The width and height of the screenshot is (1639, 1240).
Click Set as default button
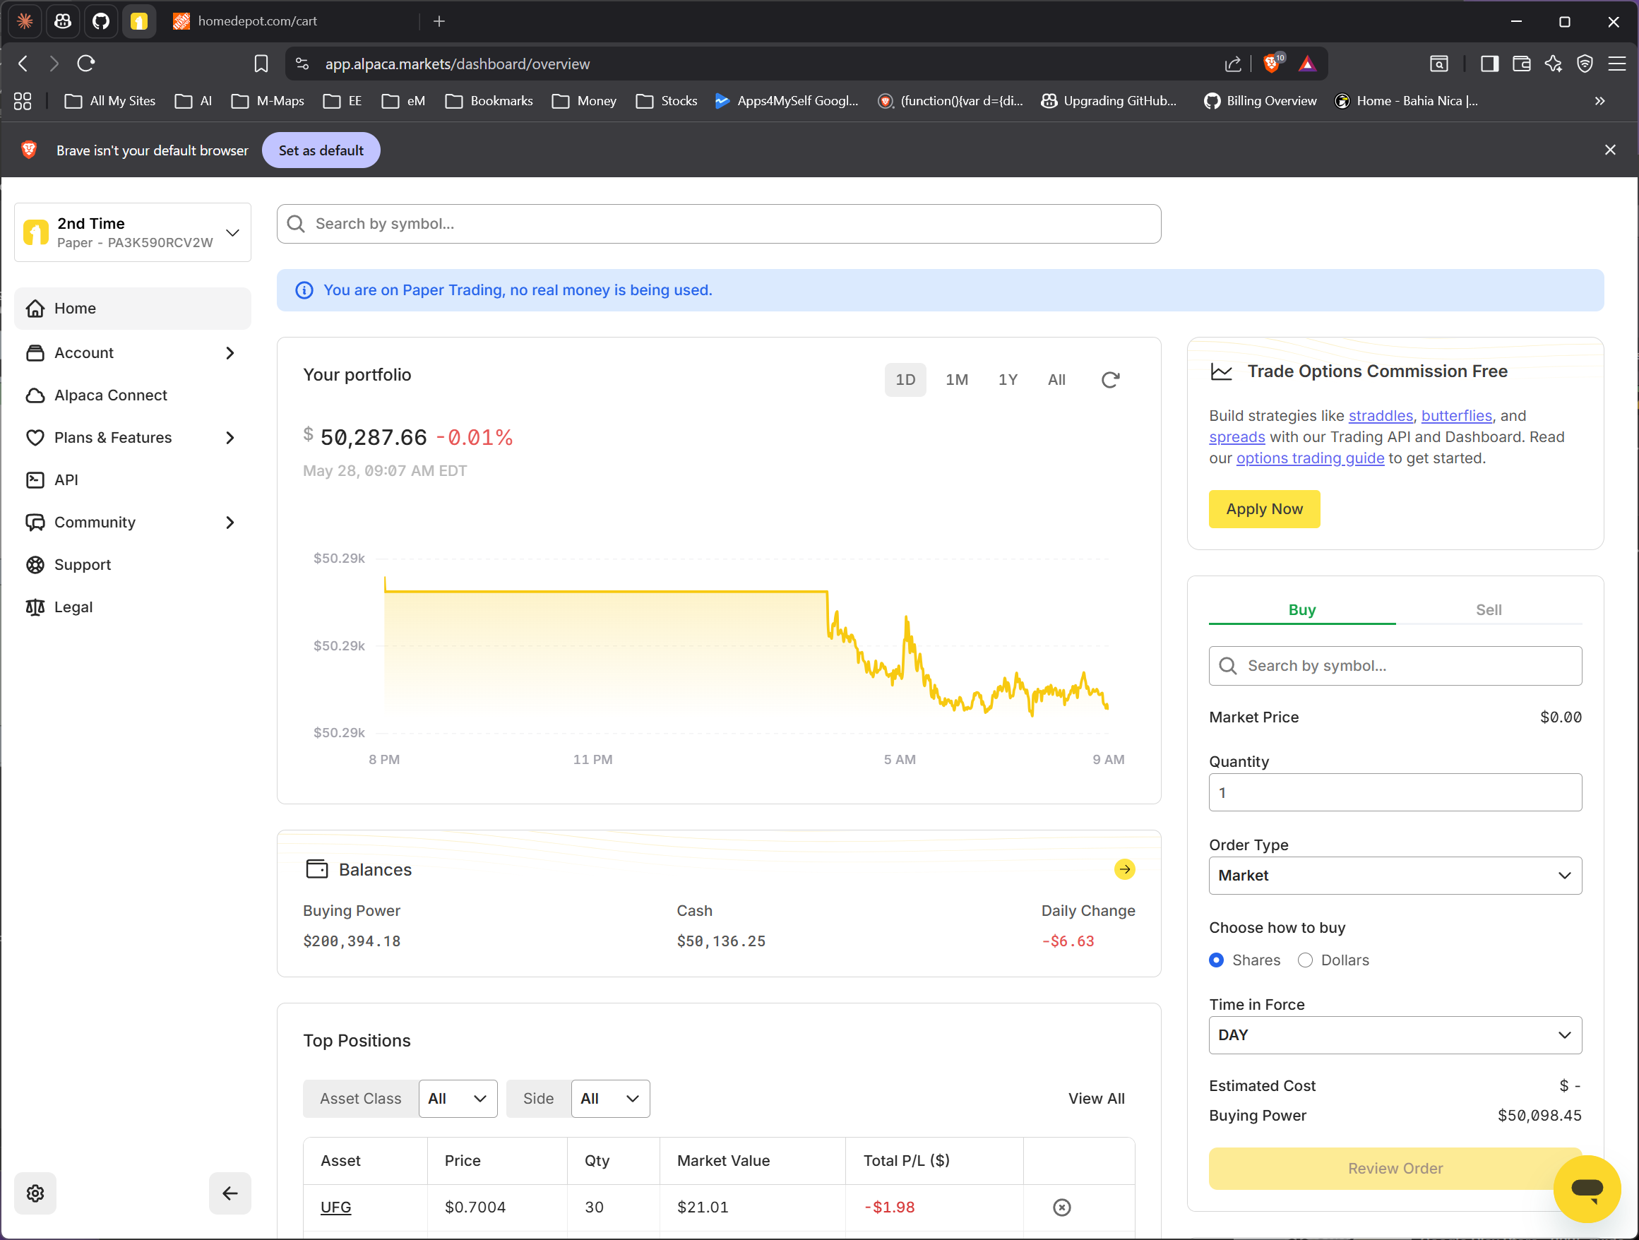pyautogui.click(x=321, y=150)
